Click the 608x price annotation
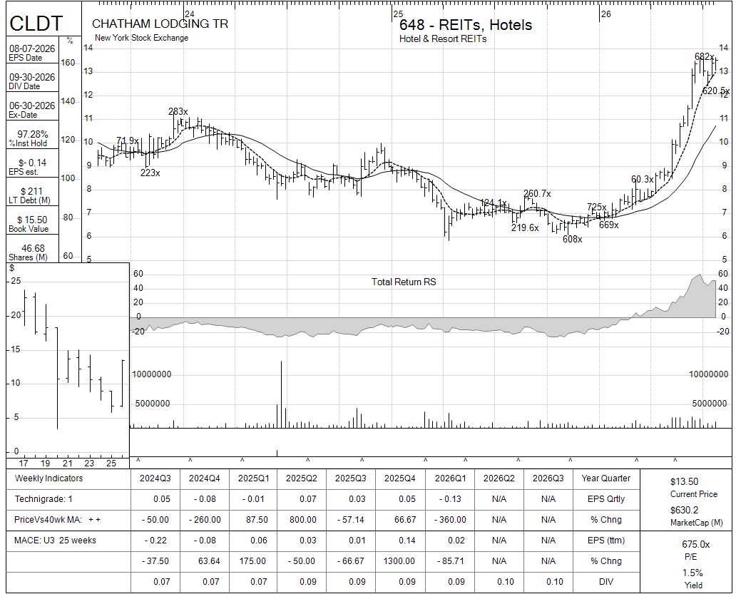 572,240
